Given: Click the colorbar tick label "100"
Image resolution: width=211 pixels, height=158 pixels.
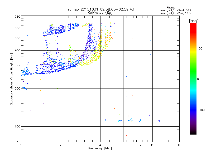Looking at the screenshot, I should pos(200,48).
